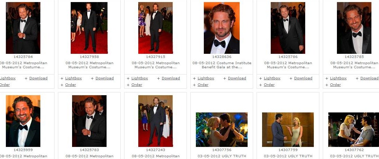Click Download link under image 14325786

(x=303, y=78)
